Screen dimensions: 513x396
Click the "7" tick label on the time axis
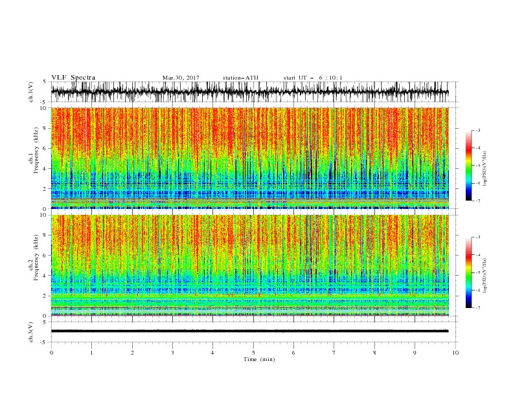pyautogui.click(x=334, y=353)
